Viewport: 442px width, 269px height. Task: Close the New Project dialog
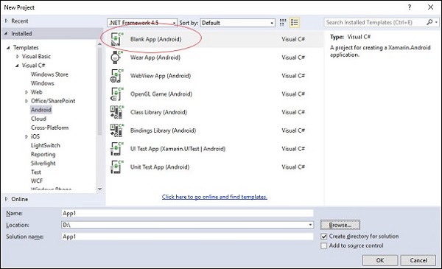[430, 7]
